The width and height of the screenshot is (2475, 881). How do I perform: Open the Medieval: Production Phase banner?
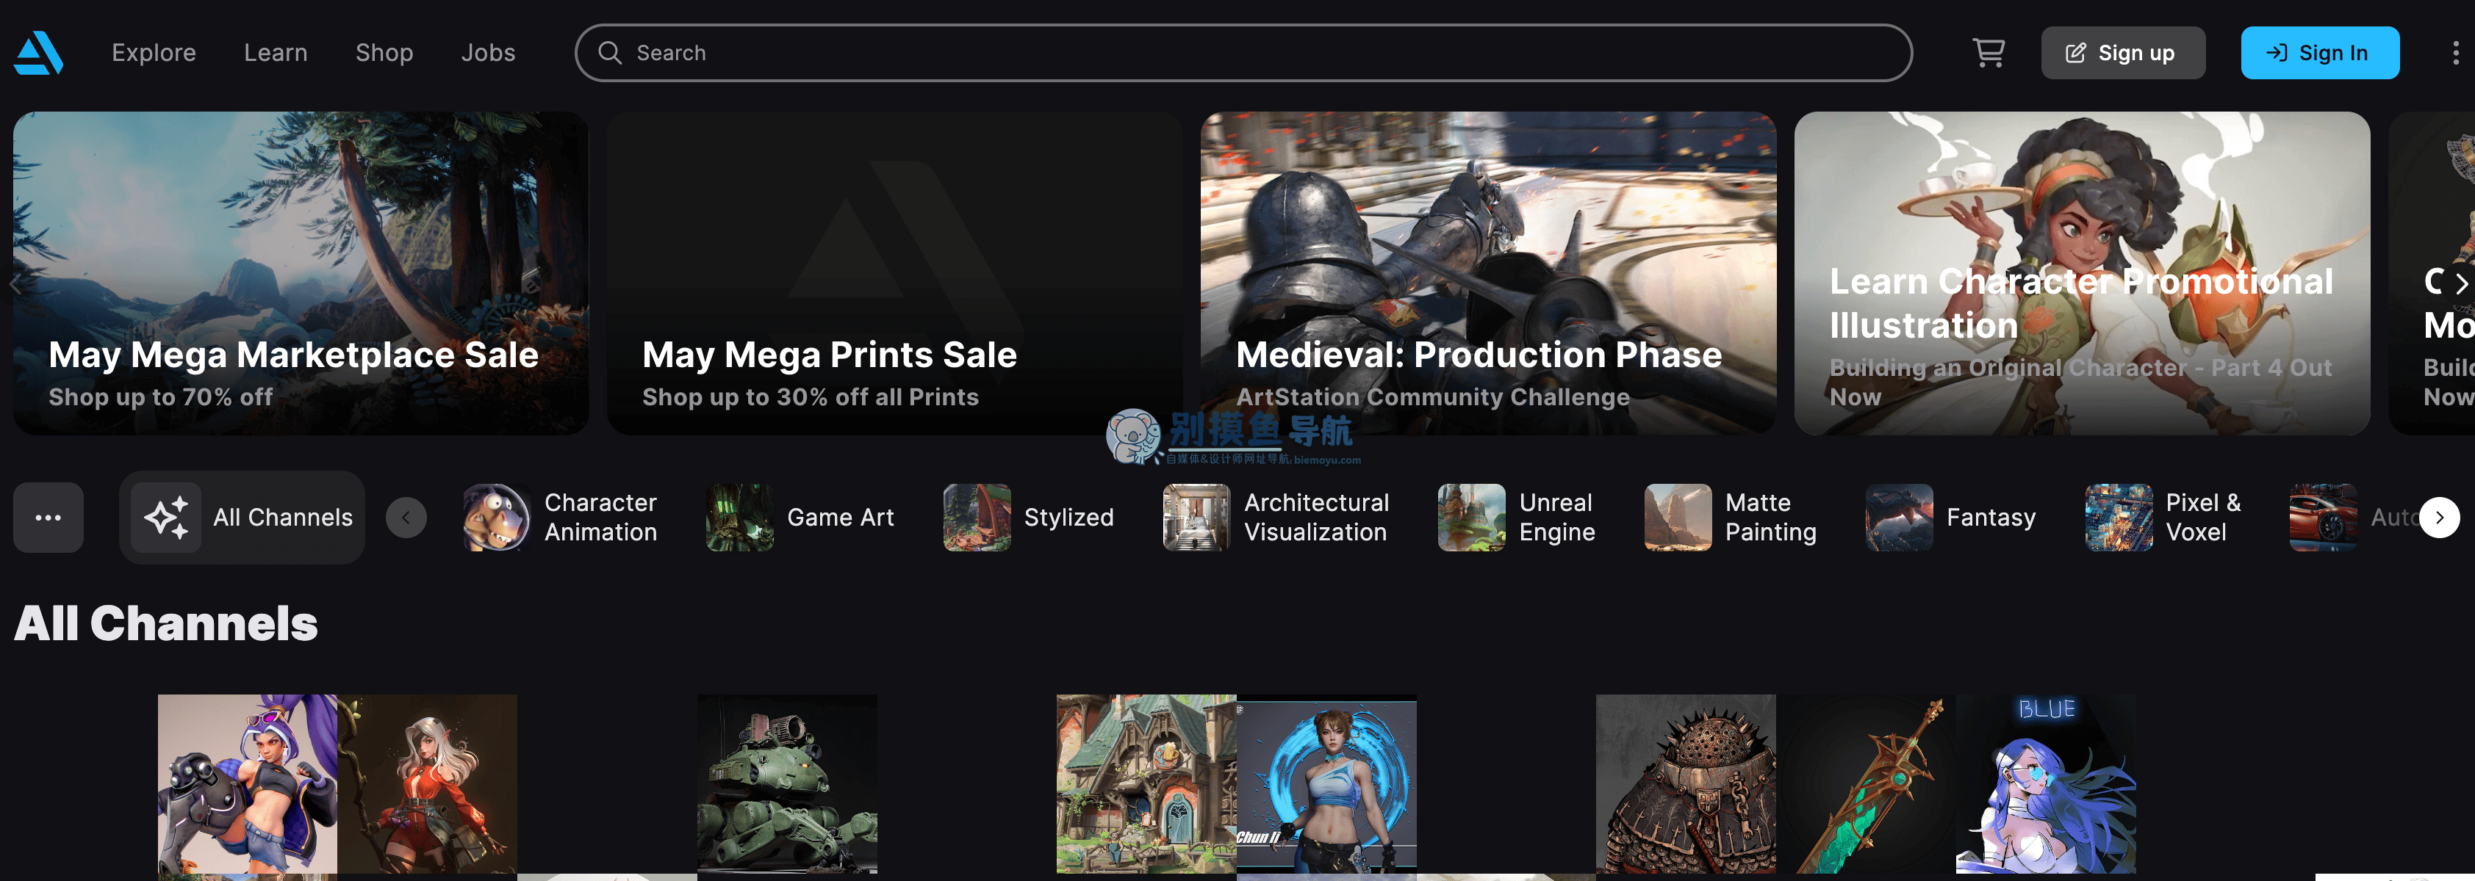(x=1487, y=274)
